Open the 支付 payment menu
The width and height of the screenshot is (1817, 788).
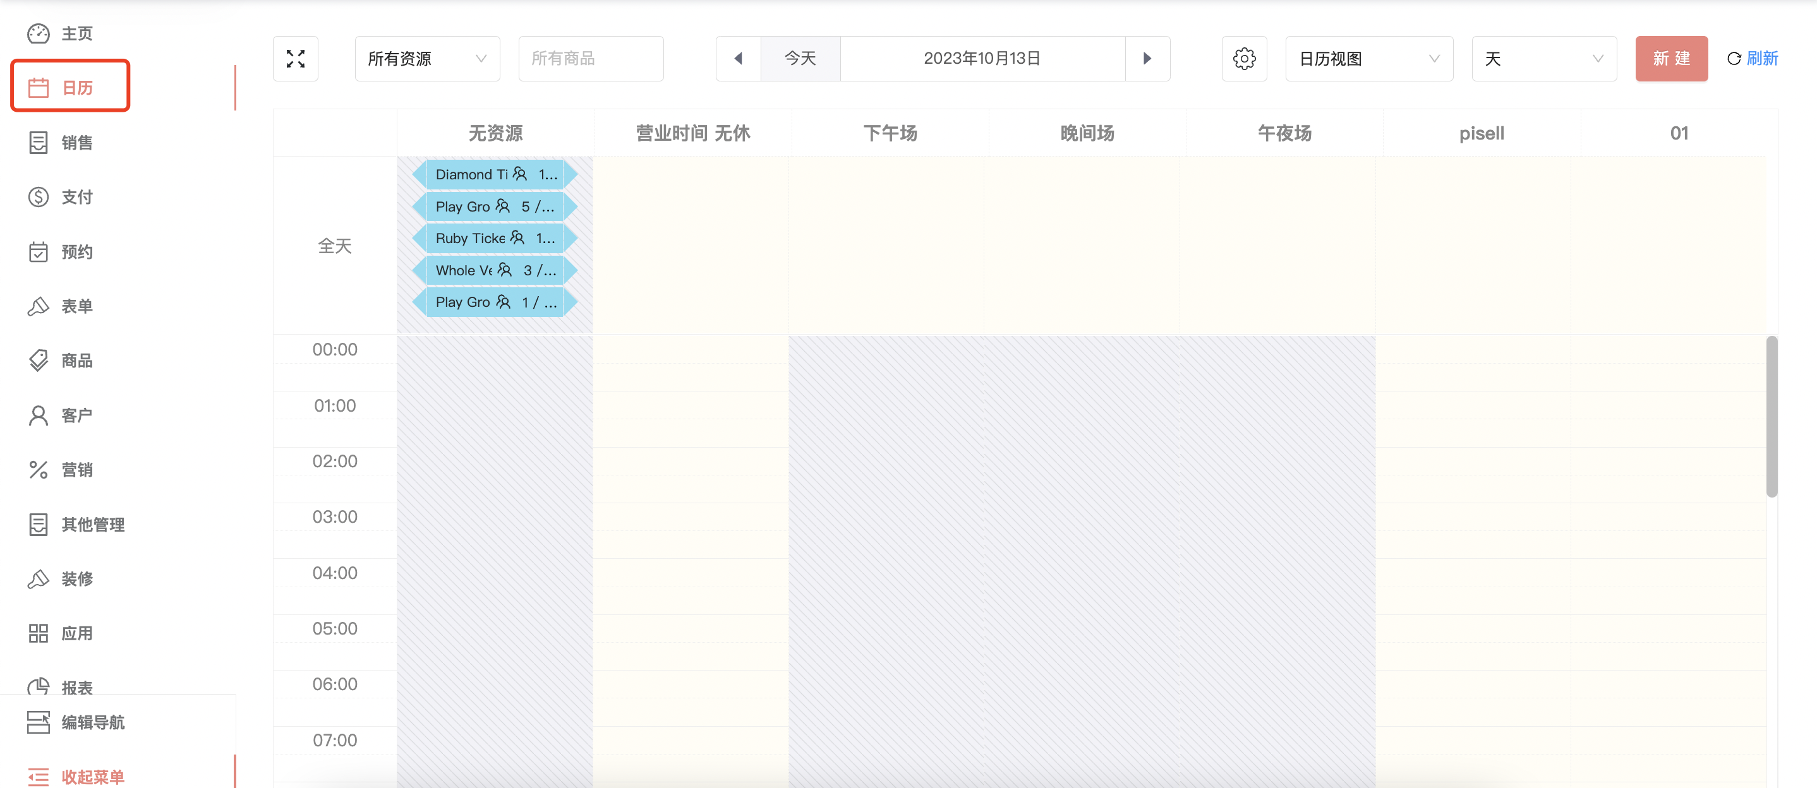pos(61,196)
